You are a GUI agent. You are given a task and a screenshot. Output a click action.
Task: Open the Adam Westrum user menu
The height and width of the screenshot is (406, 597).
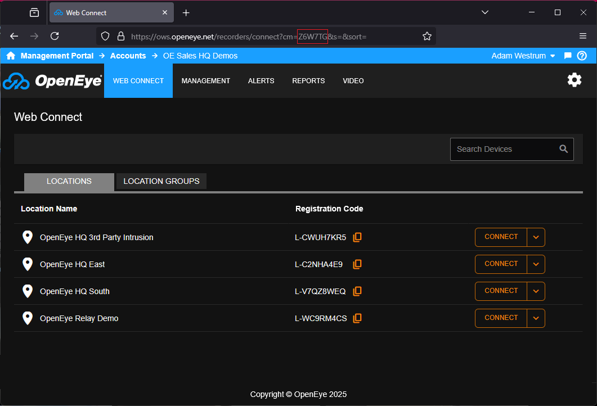tap(523, 56)
